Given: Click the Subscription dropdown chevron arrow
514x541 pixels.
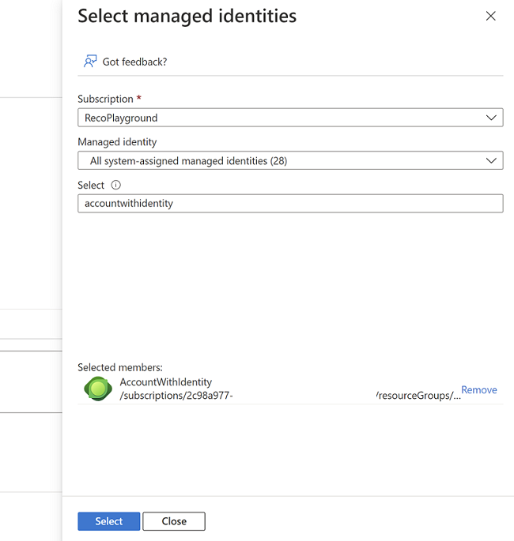Looking at the screenshot, I should [x=491, y=118].
